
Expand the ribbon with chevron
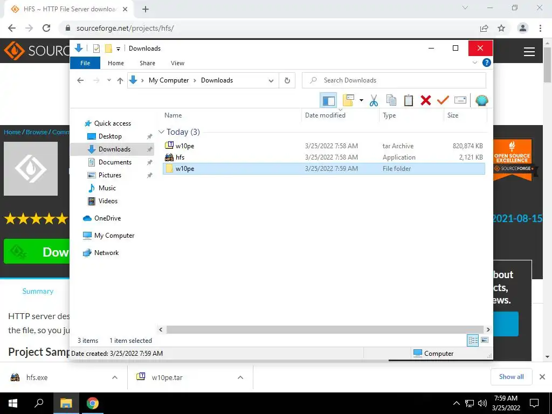tap(474, 63)
